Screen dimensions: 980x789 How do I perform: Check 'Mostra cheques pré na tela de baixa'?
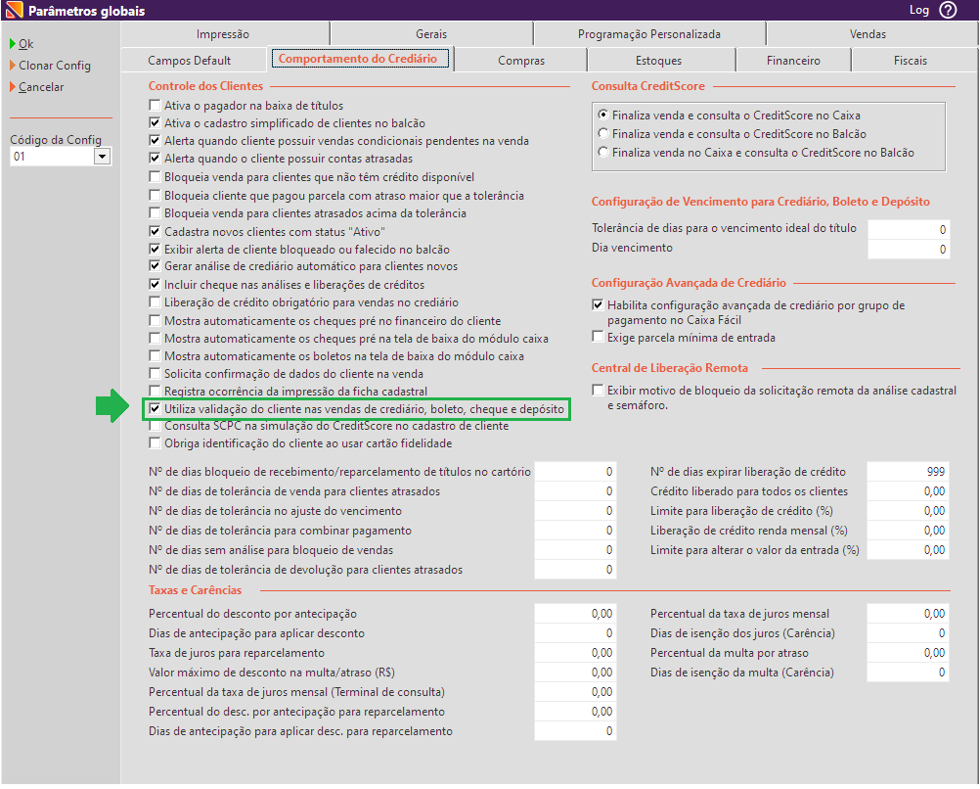coord(155,338)
